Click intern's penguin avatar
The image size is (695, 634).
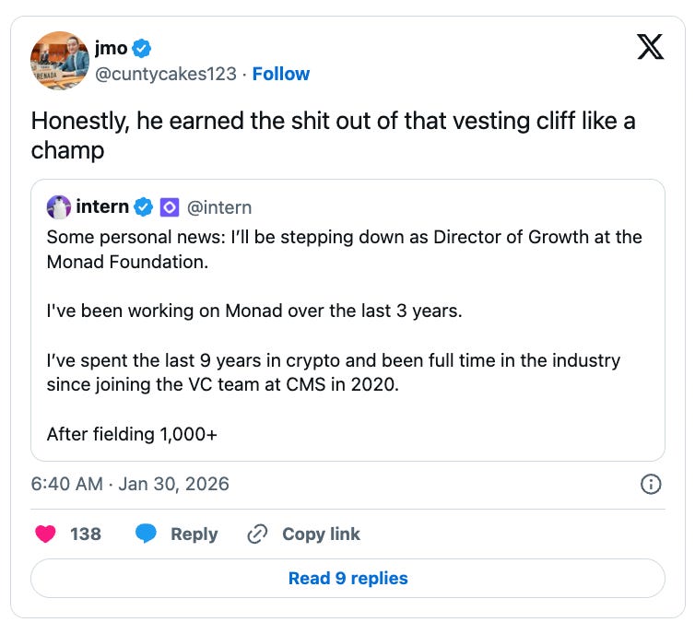[x=58, y=206]
